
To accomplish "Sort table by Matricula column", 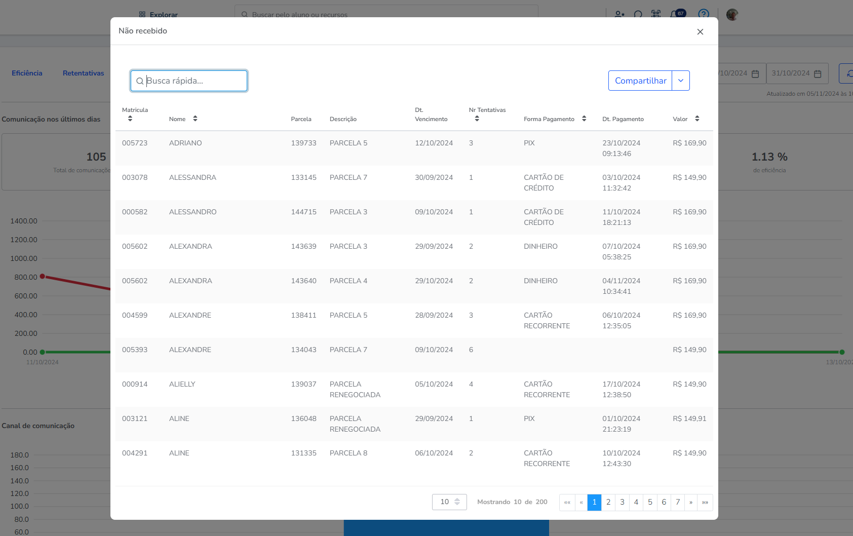I will click(130, 119).
